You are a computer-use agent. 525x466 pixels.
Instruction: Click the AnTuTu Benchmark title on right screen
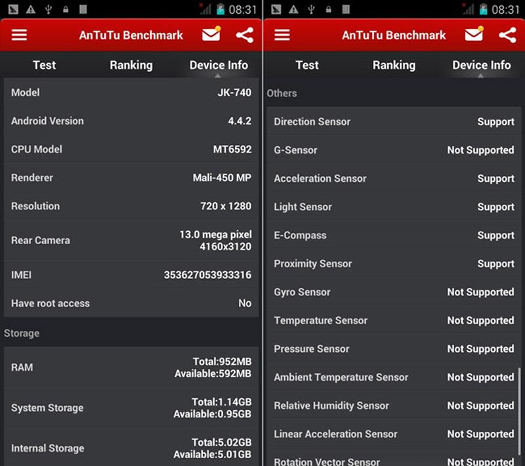394,35
